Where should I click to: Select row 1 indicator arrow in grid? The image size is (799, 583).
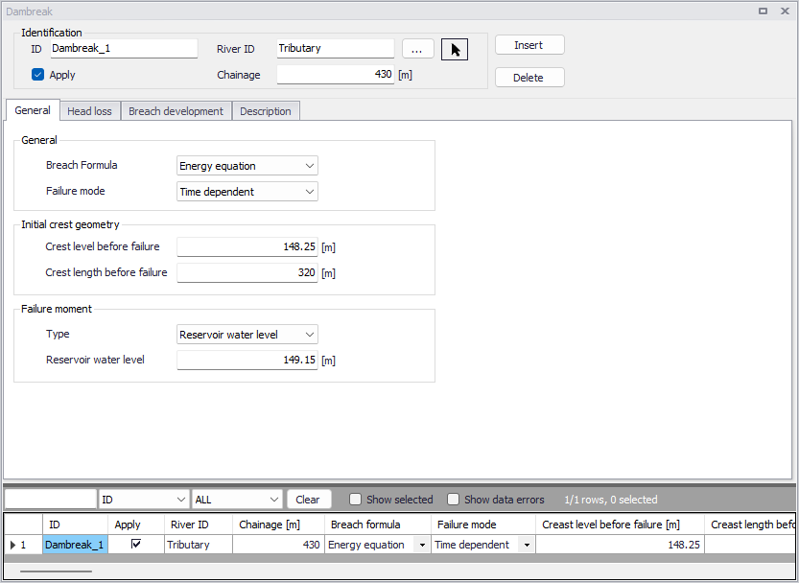13,545
